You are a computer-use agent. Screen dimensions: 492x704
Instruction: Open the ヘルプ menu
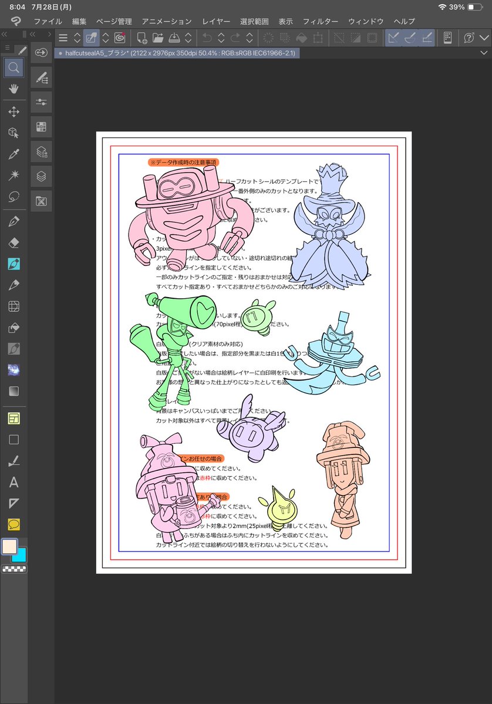tap(405, 22)
